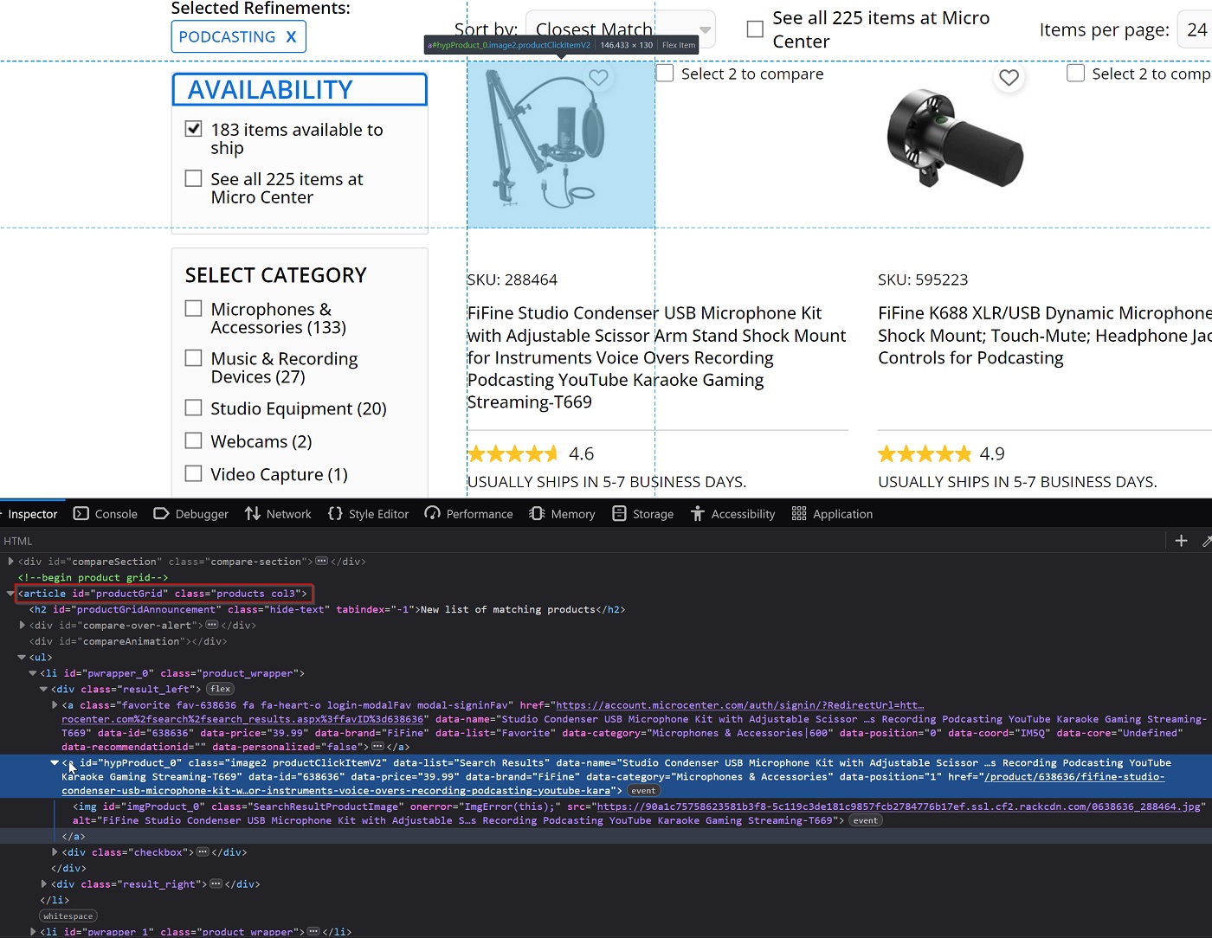
Task: Click heart icon on FiFine K688 microphone
Action: pos(1009,78)
